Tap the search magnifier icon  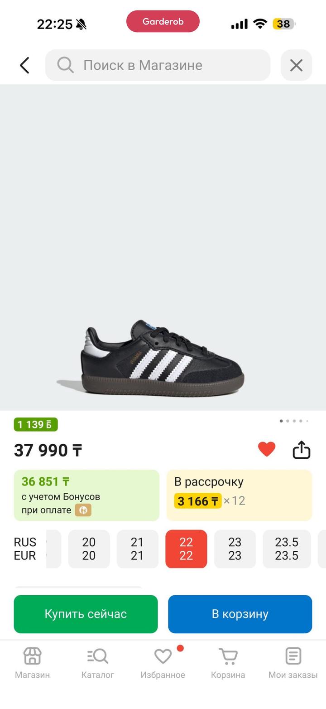tap(65, 65)
